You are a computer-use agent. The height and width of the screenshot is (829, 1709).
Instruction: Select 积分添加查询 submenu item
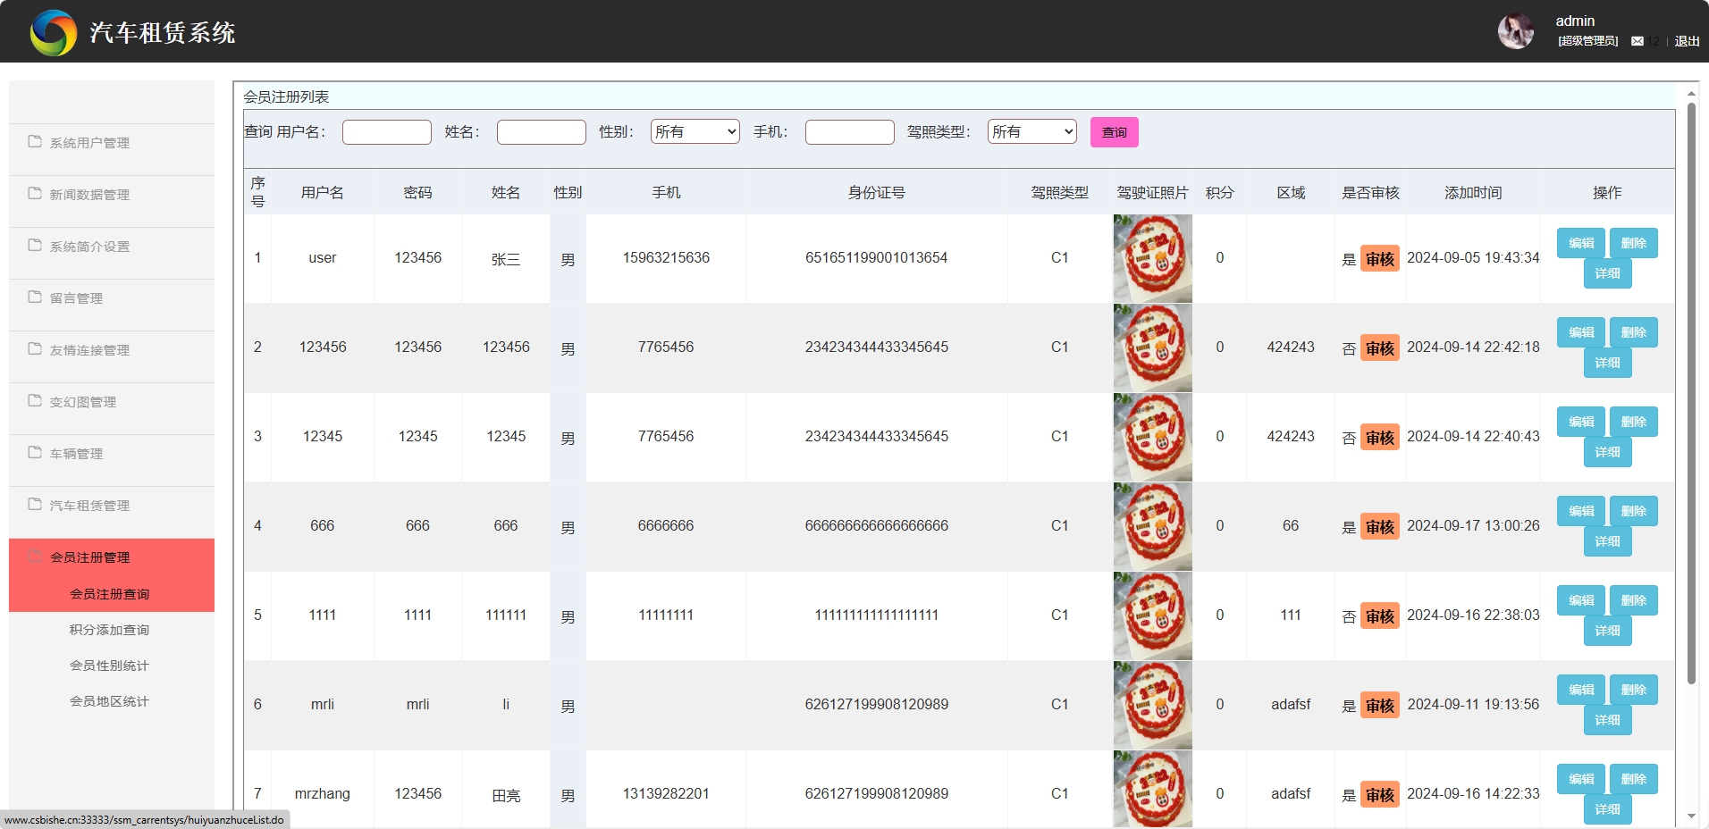pyautogui.click(x=109, y=630)
